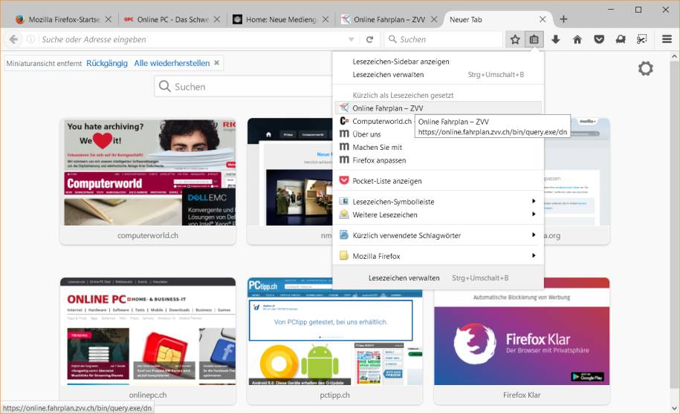Screen dimensions: 680x414
Task: Close the Mozilla Firefox-Startseite tab
Action: pyautogui.click(x=109, y=19)
